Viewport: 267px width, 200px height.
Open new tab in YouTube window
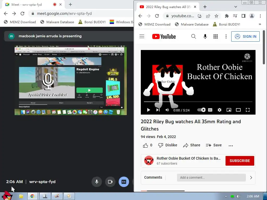coord(205,7)
